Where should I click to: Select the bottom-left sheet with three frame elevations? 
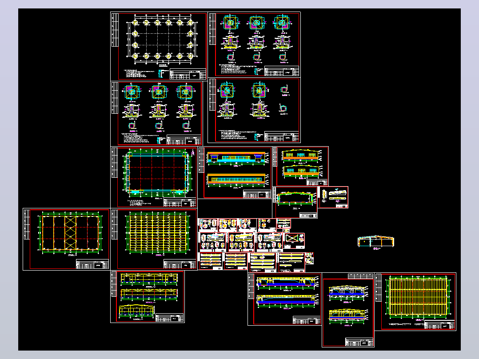click(x=148, y=297)
